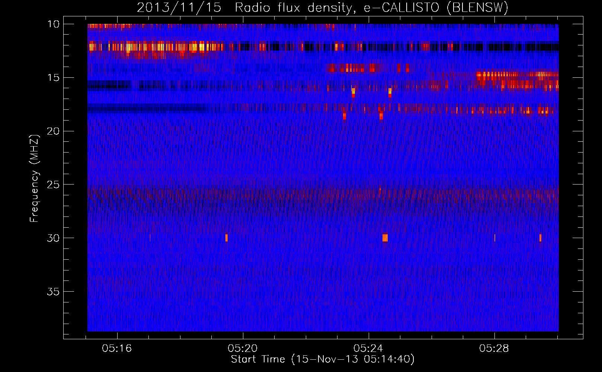This screenshot has height=372, width=602.
Task: Click the frequency tick label "30"
Action: pyautogui.click(x=53, y=238)
